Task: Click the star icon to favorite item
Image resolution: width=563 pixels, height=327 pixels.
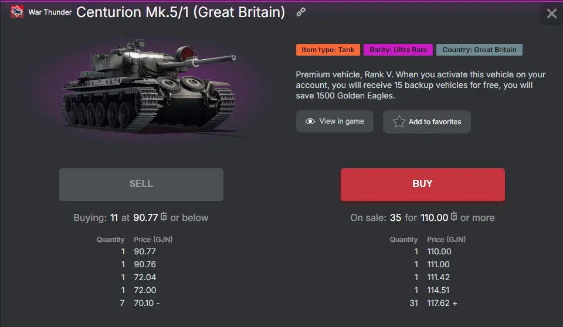Action: pyautogui.click(x=399, y=121)
